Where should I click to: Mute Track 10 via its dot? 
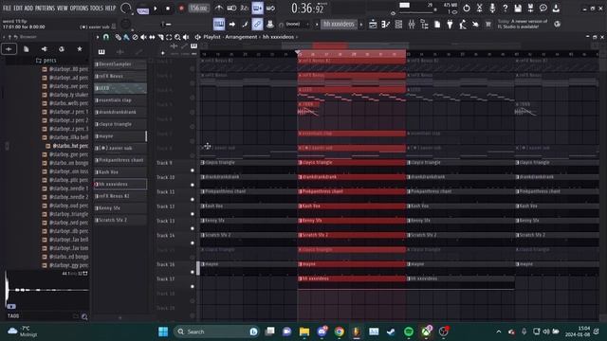click(x=193, y=185)
